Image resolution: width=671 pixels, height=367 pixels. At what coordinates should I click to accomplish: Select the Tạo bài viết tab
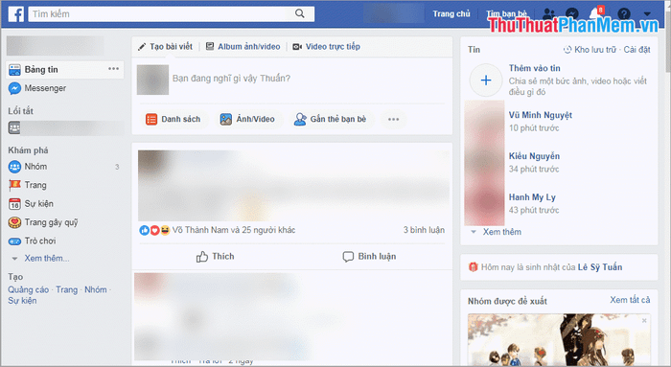tap(165, 46)
